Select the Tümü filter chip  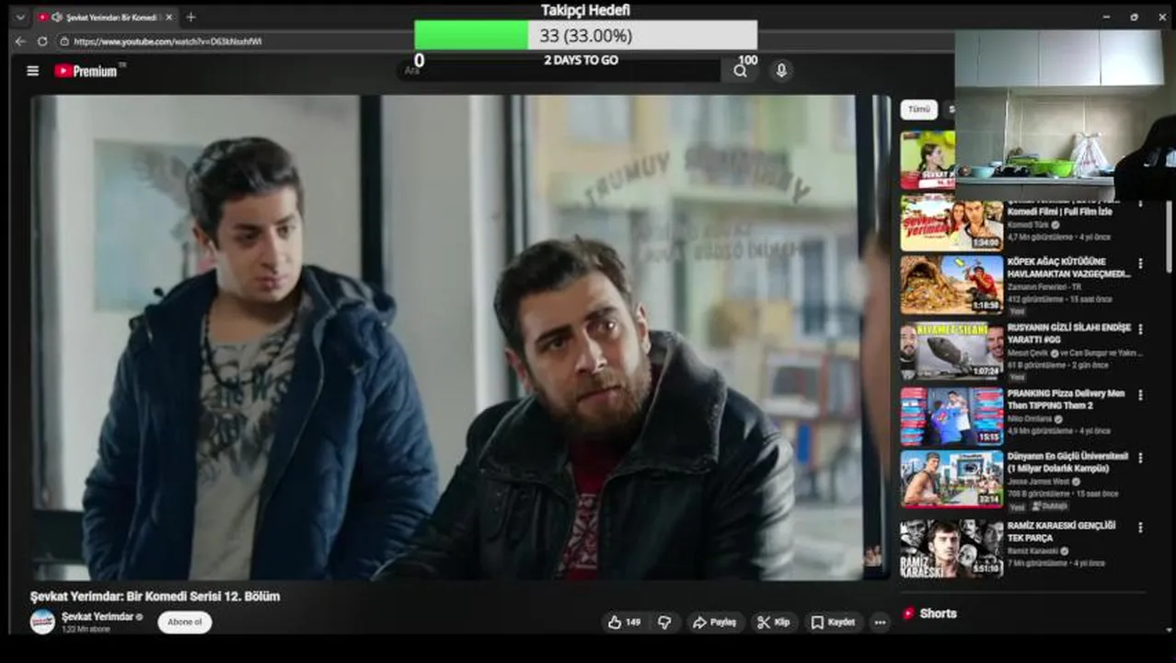919,110
